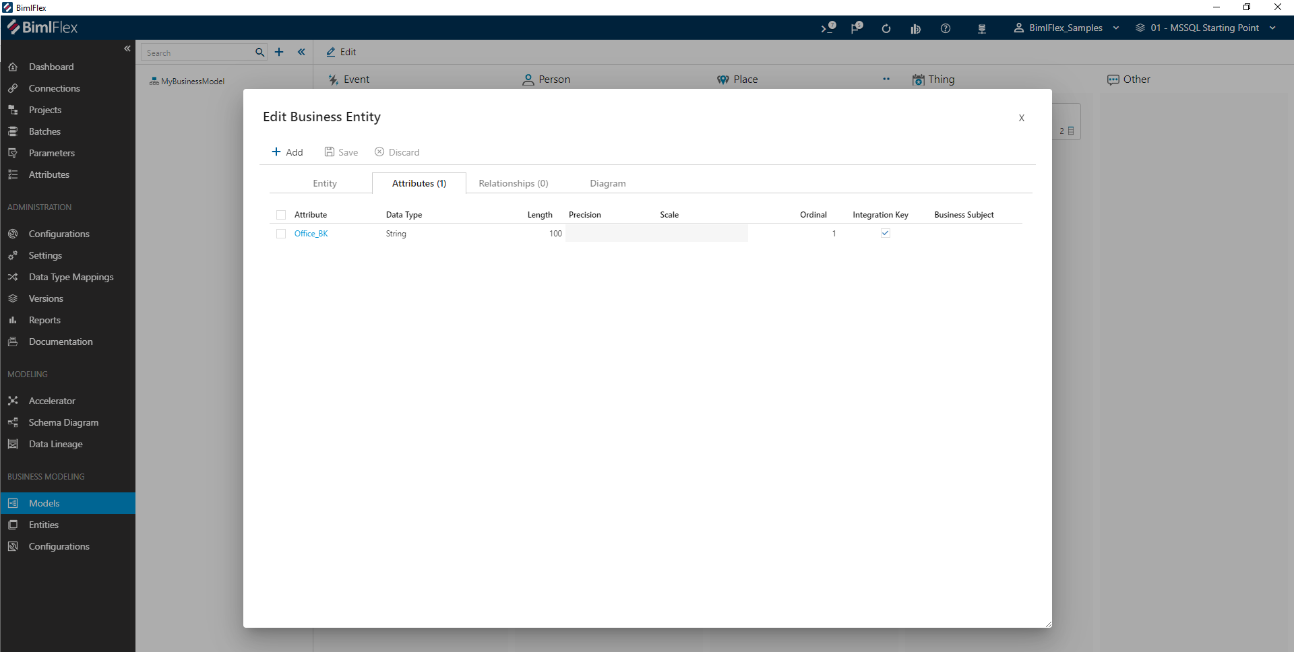Save the business entity changes
Image resolution: width=1294 pixels, height=652 pixels.
point(341,152)
